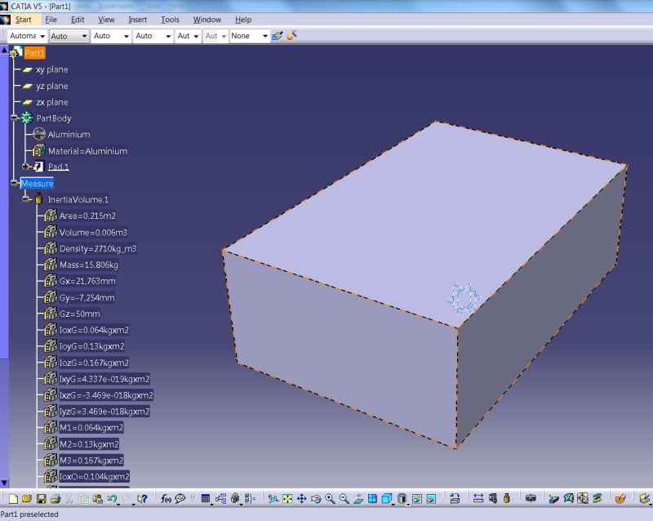Click the Zoom In icon
Screen dimensions: 653x521
(x=331, y=498)
